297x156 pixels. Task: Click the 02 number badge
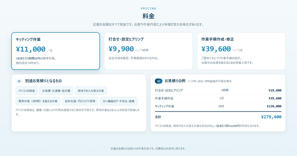click(x=159, y=81)
